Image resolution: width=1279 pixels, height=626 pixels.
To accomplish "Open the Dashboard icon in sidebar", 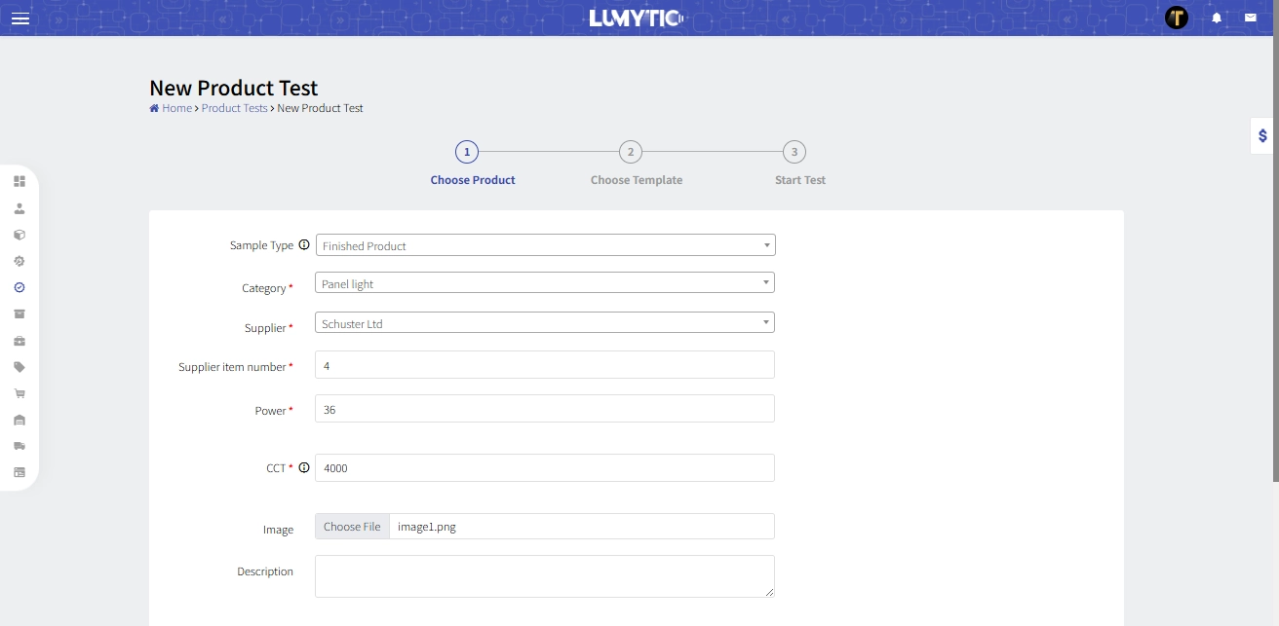I will tap(19, 181).
